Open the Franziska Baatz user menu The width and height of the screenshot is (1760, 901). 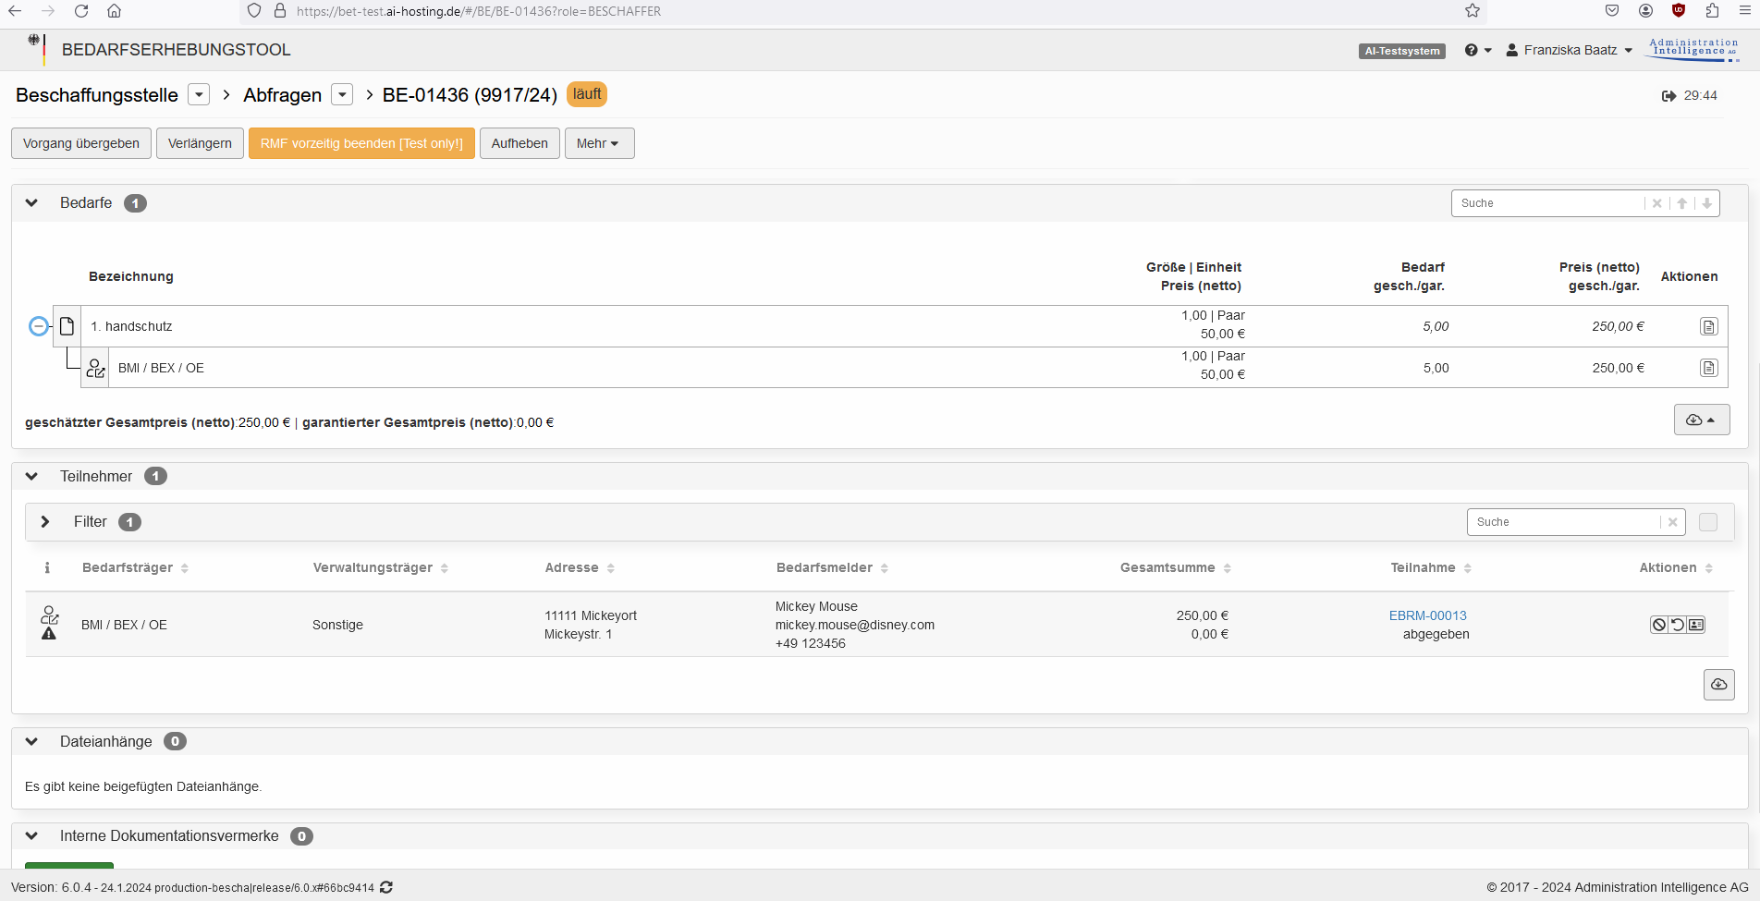point(1570,50)
